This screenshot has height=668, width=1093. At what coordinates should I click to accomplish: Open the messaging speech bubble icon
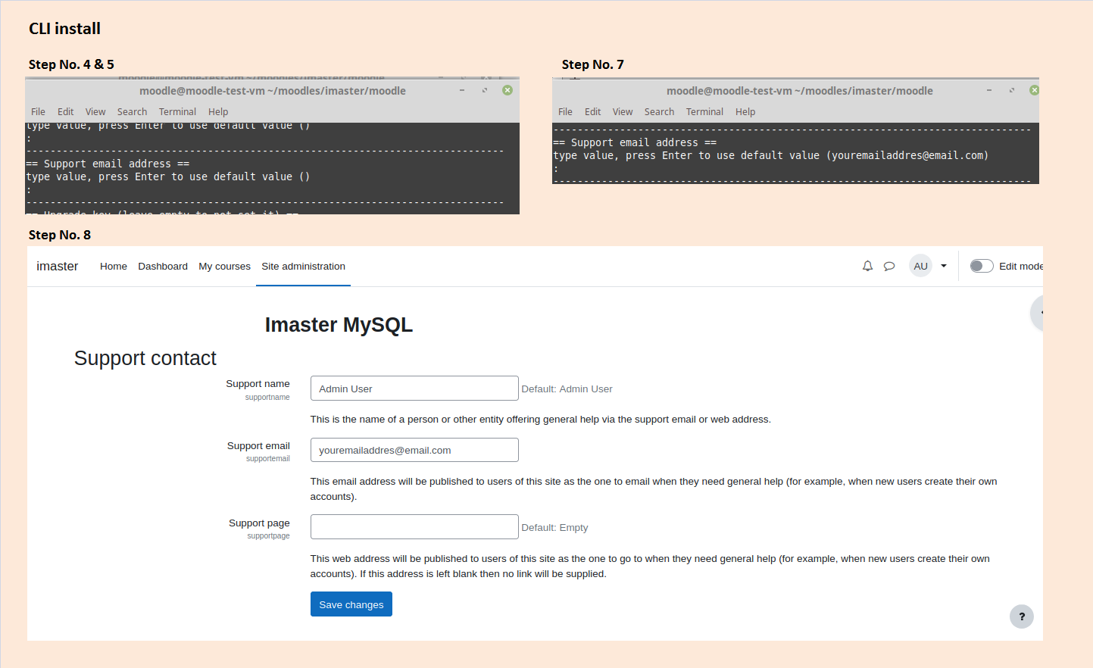tap(889, 266)
